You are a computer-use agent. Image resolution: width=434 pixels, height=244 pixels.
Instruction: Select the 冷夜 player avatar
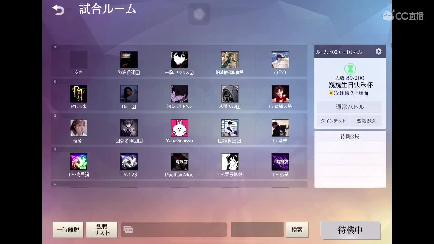coord(230,128)
